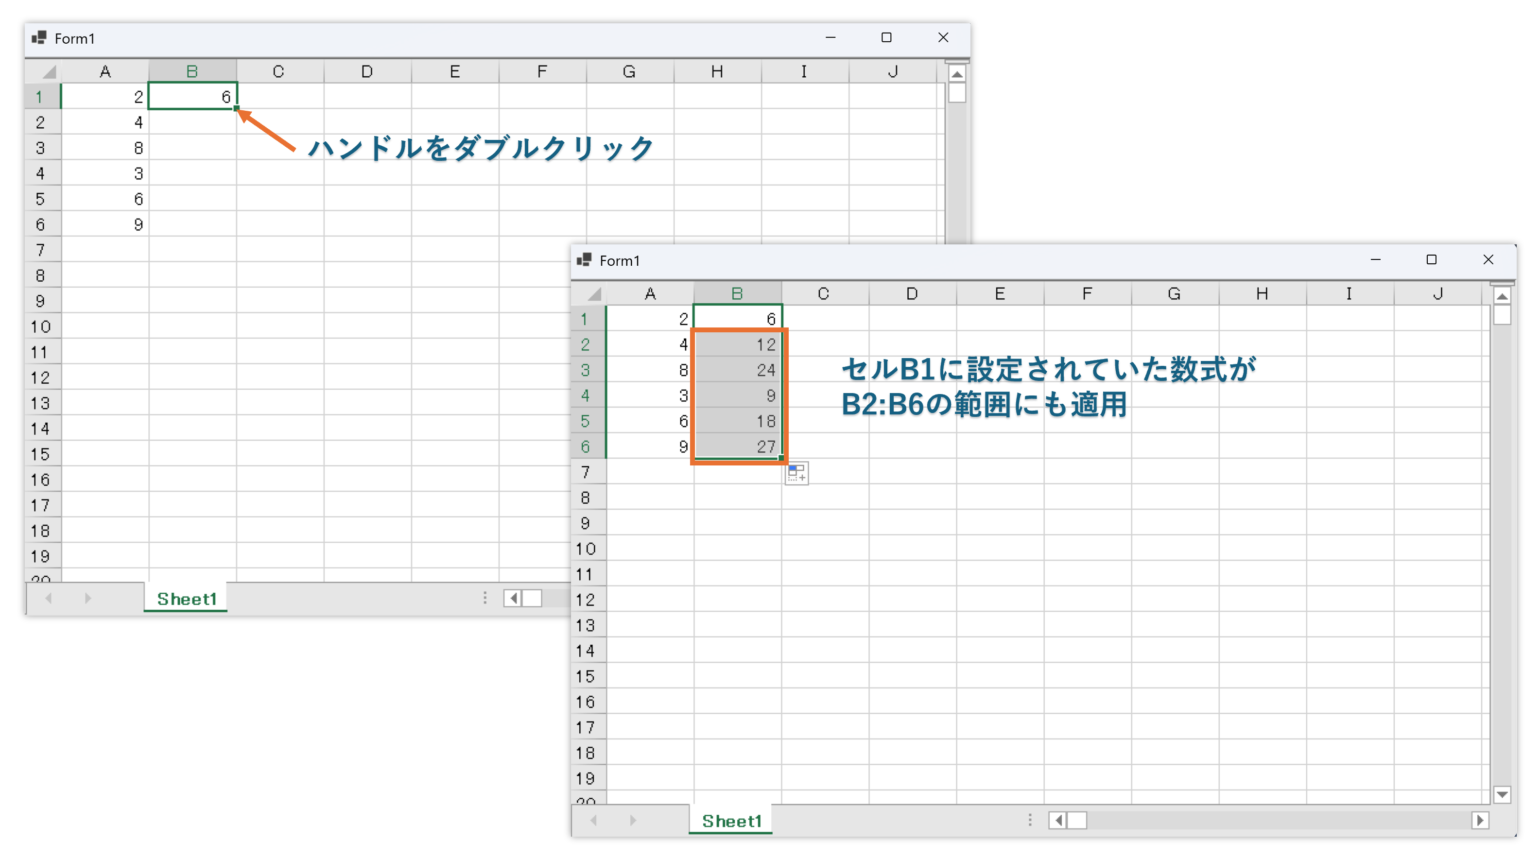Screen dimensions: 1540x859
Task: Maximize the back Form1 window
Action: [886, 37]
